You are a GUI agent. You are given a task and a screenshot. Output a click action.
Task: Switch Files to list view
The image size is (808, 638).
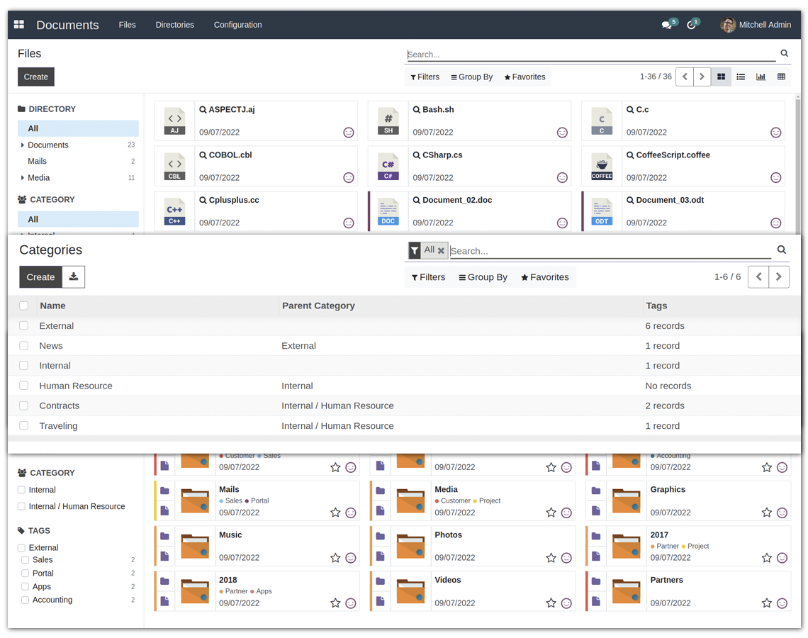coord(741,77)
